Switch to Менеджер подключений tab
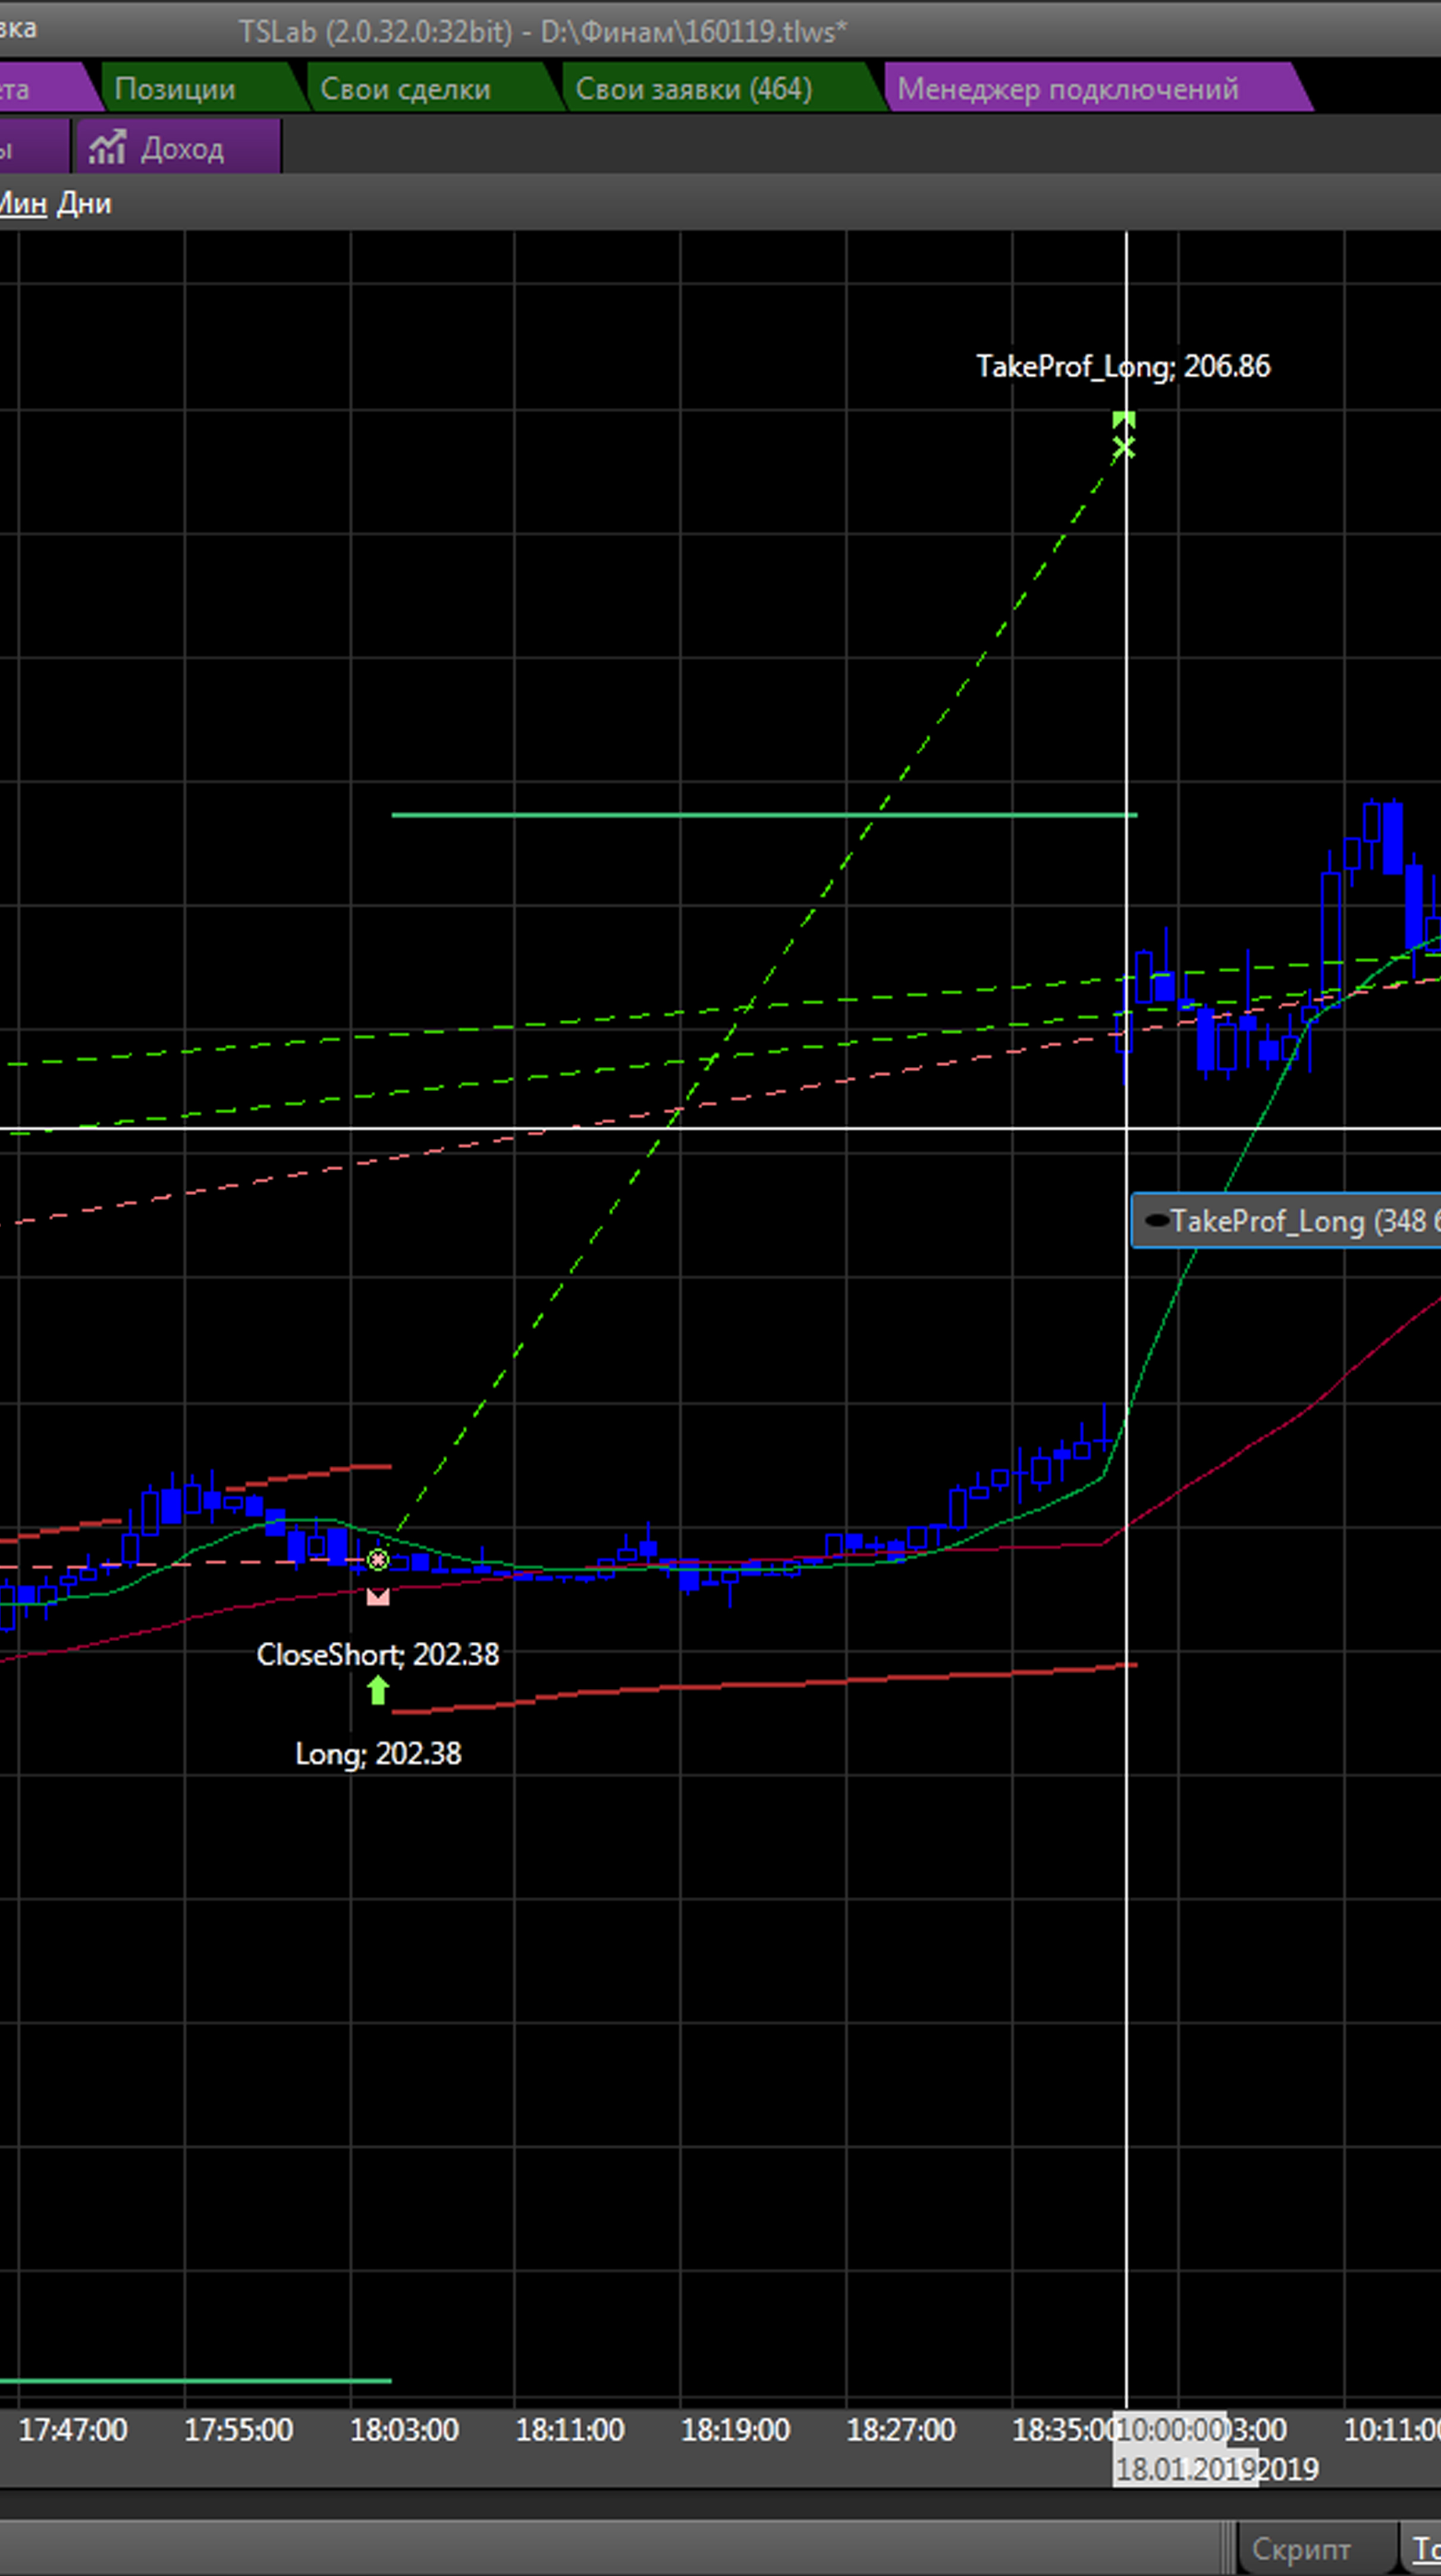Image resolution: width=1441 pixels, height=2576 pixels. click(1067, 89)
